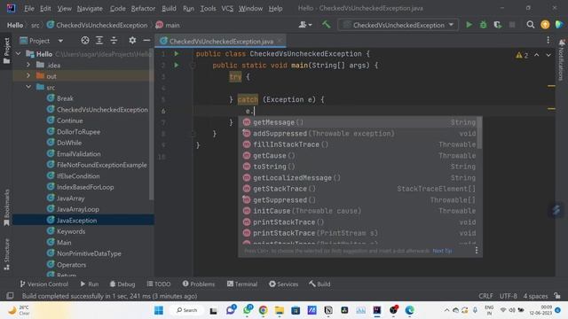Open the Terminal tool window

click(x=242, y=284)
